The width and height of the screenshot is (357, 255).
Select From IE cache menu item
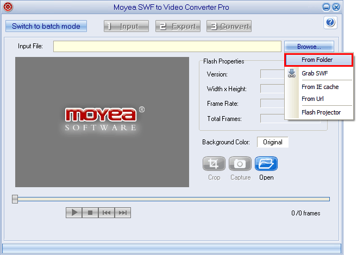[320, 87]
